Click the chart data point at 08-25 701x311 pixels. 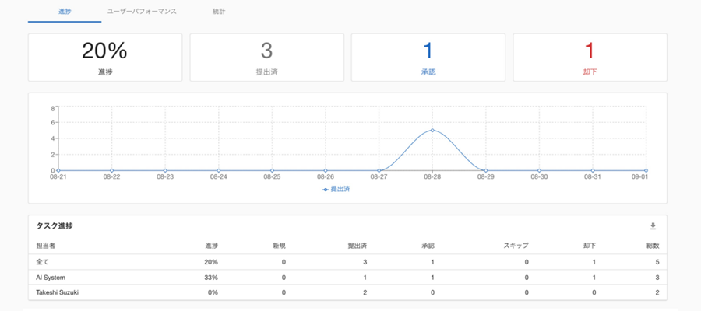coord(272,170)
